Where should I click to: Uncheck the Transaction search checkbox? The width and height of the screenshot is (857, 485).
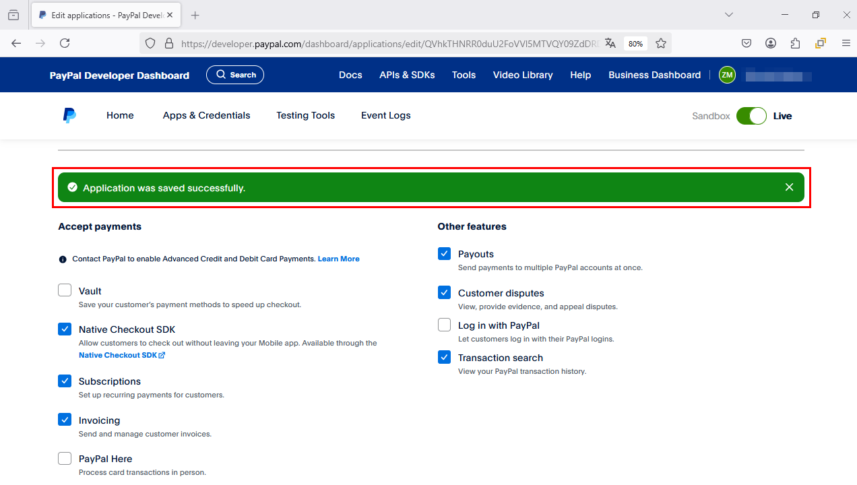pyautogui.click(x=444, y=357)
